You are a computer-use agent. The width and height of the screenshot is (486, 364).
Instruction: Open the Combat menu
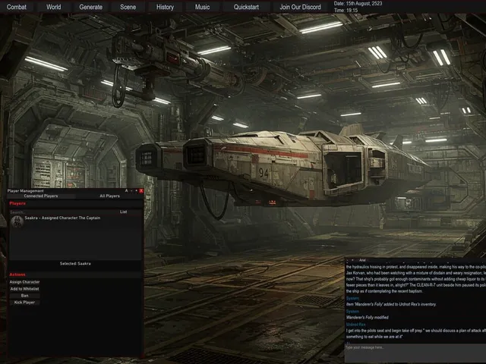coord(17,7)
